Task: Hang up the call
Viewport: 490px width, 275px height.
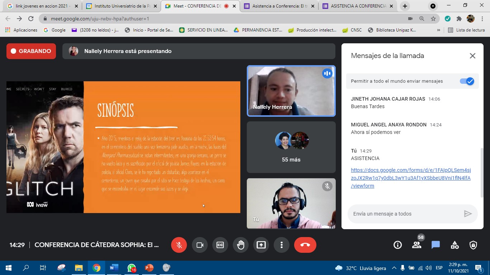Action: (x=305, y=245)
